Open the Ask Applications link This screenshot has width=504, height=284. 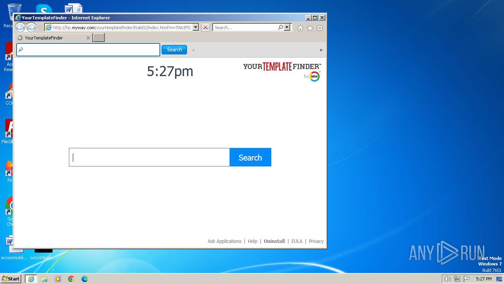(x=224, y=241)
